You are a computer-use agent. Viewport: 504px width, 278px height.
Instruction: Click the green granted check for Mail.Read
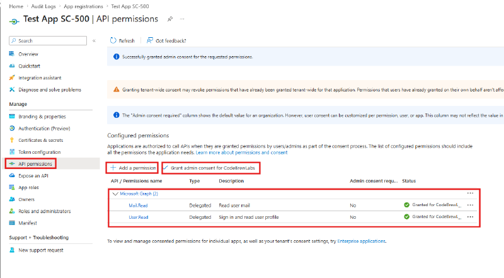406,205
